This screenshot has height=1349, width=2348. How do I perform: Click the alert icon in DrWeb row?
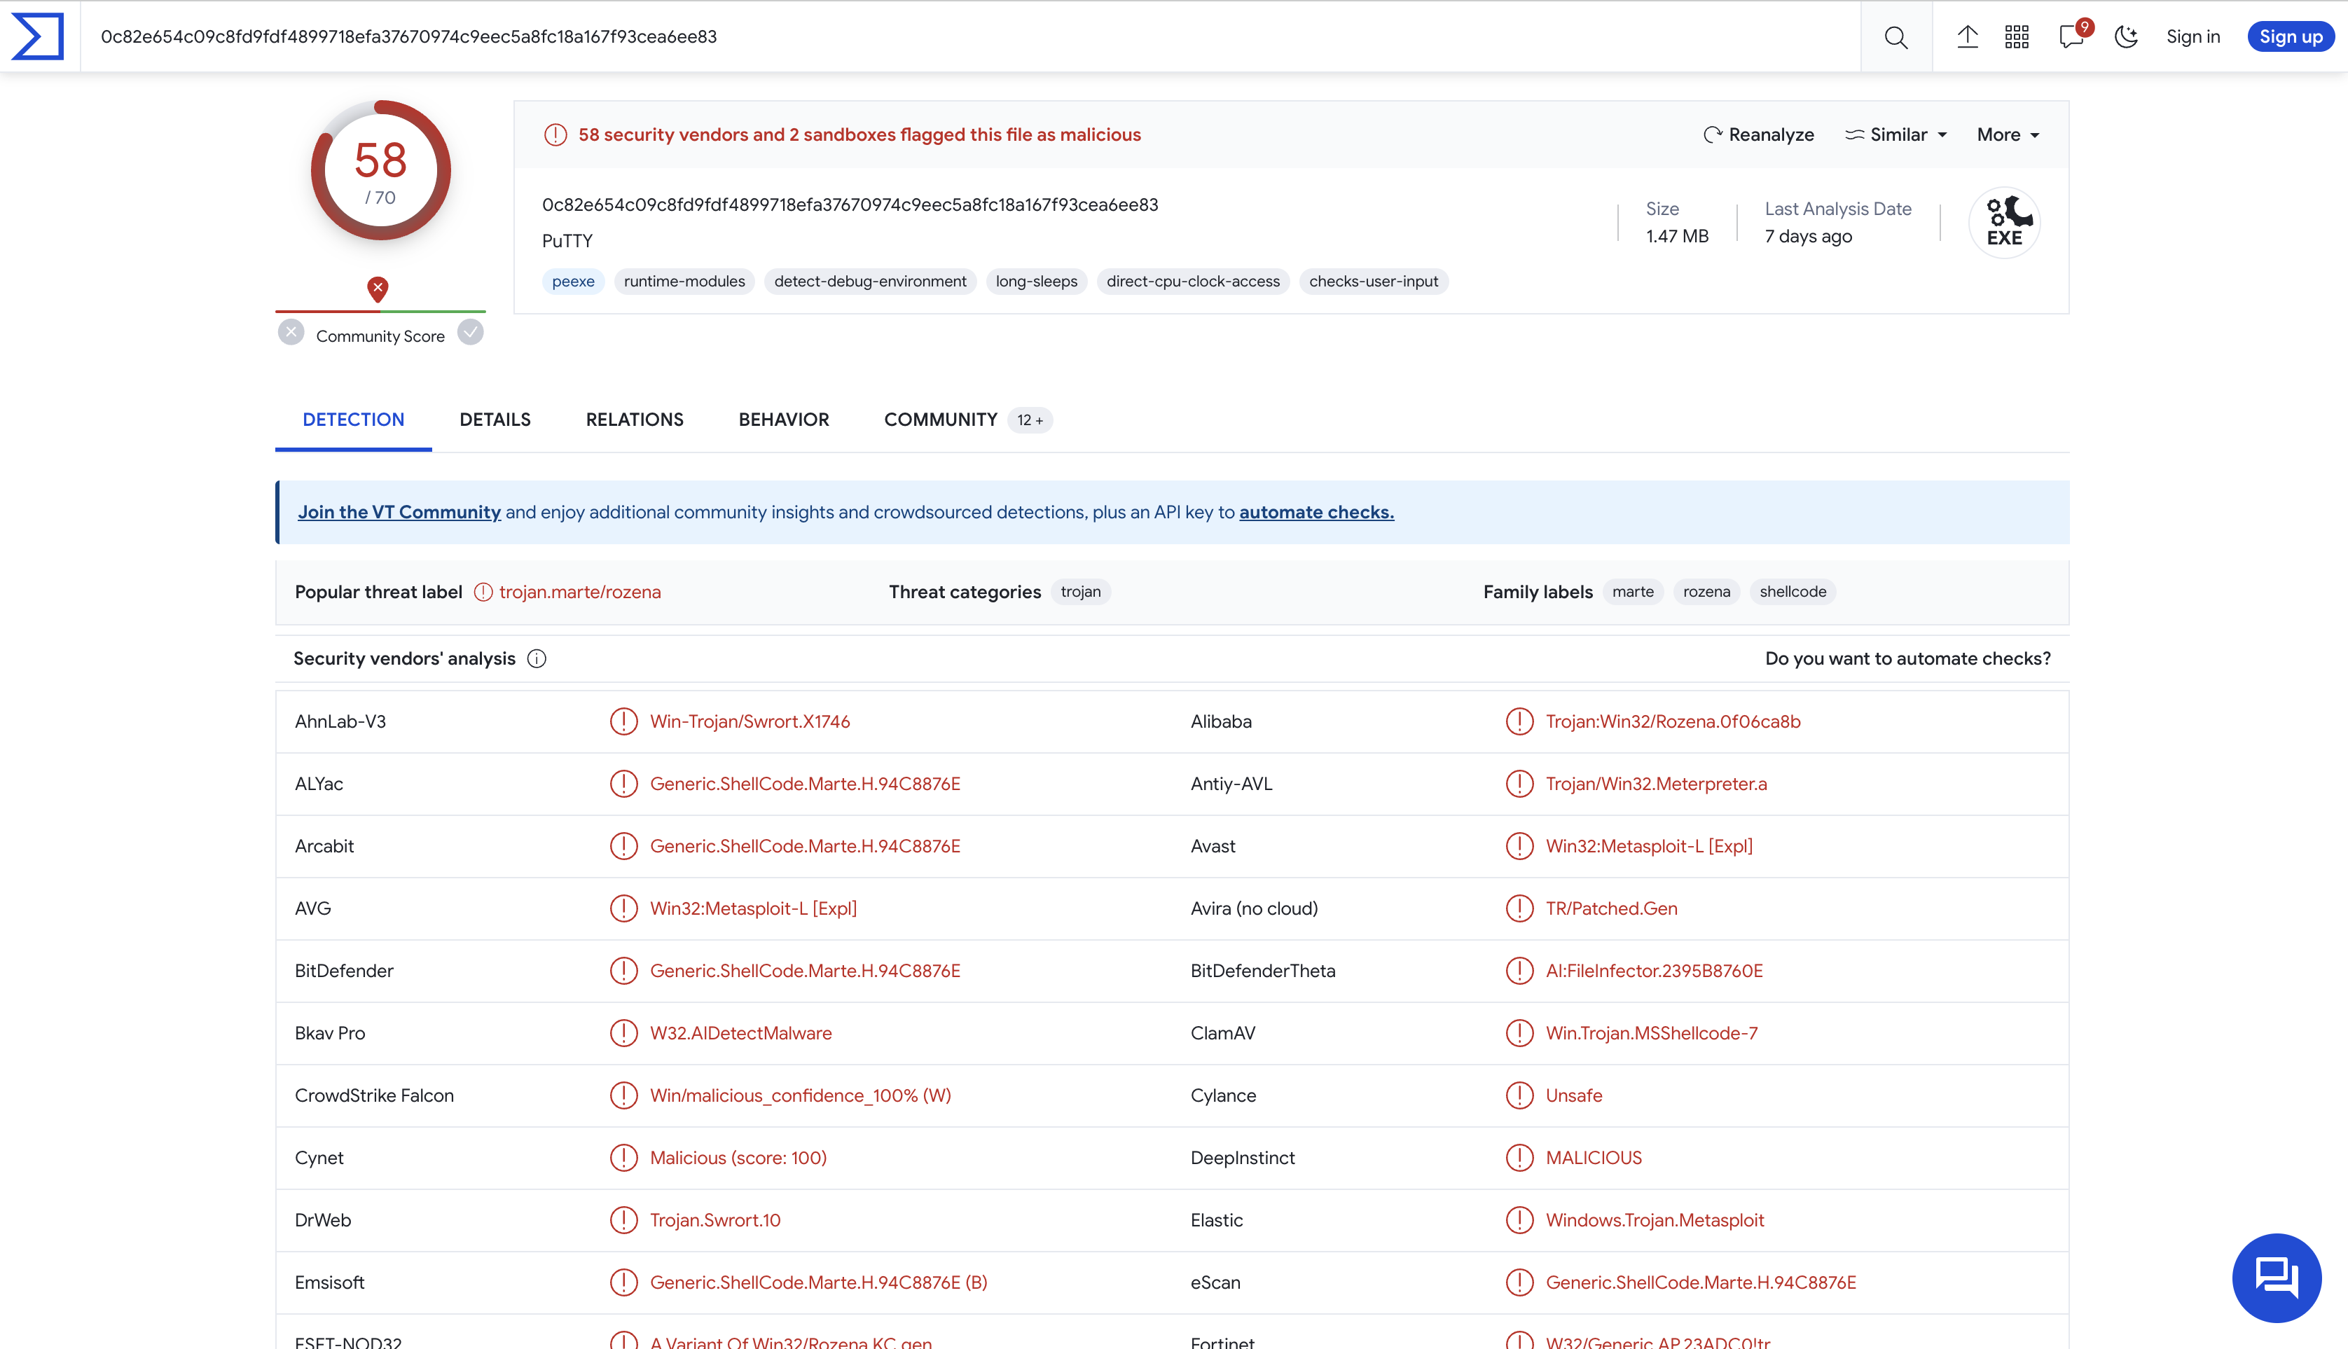click(x=623, y=1220)
